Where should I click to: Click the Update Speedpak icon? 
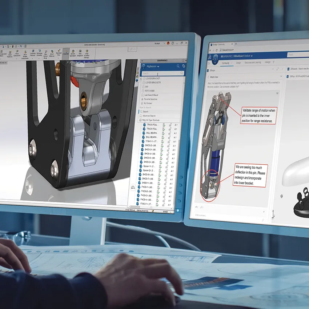pos(73,51)
